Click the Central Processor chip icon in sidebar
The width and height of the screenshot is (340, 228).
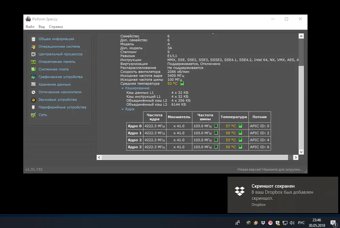click(33, 54)
